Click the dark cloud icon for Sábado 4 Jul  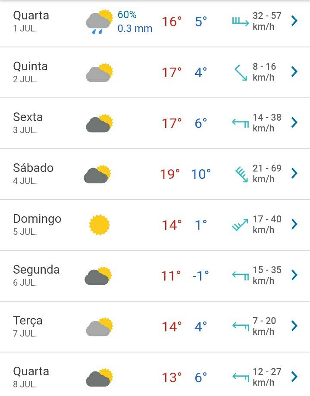coord(97,174)
